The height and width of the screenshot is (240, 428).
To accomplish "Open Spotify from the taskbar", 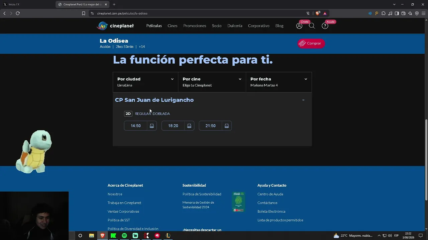I will [x=124, y=235].
